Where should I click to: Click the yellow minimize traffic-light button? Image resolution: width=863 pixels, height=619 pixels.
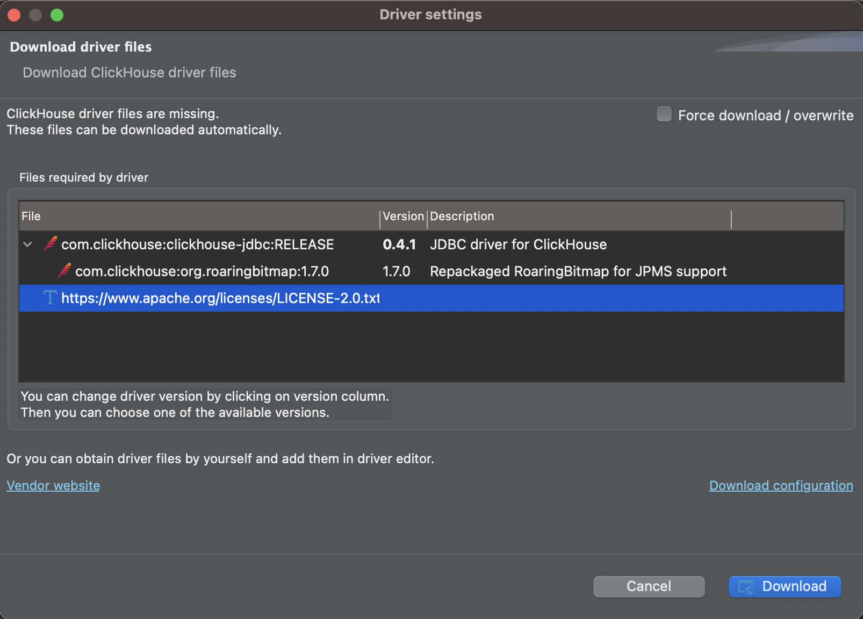35,15
